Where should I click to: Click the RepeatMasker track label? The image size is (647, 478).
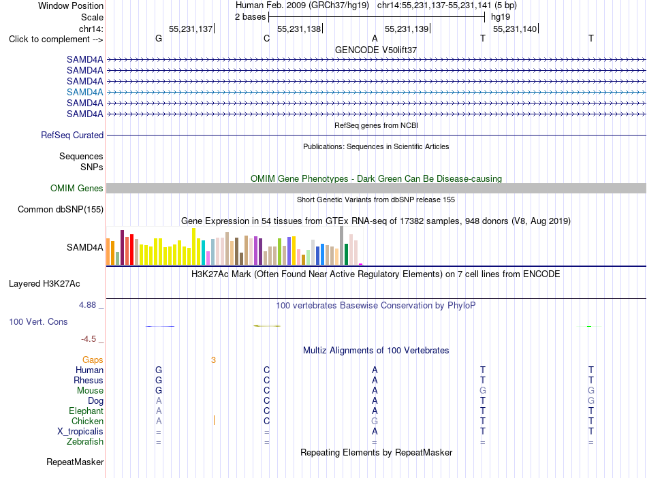(75, 462)
